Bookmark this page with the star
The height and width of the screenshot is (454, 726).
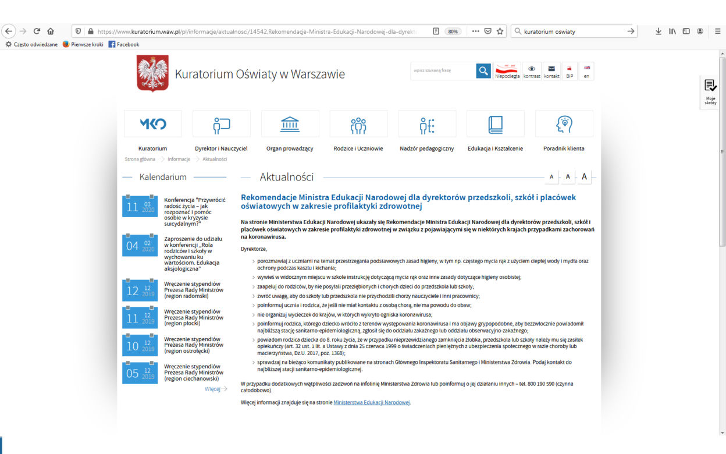500,31
